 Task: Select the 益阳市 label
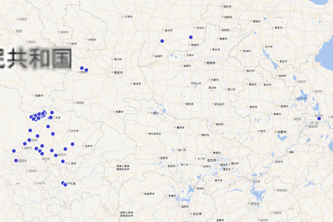(185, 206)
